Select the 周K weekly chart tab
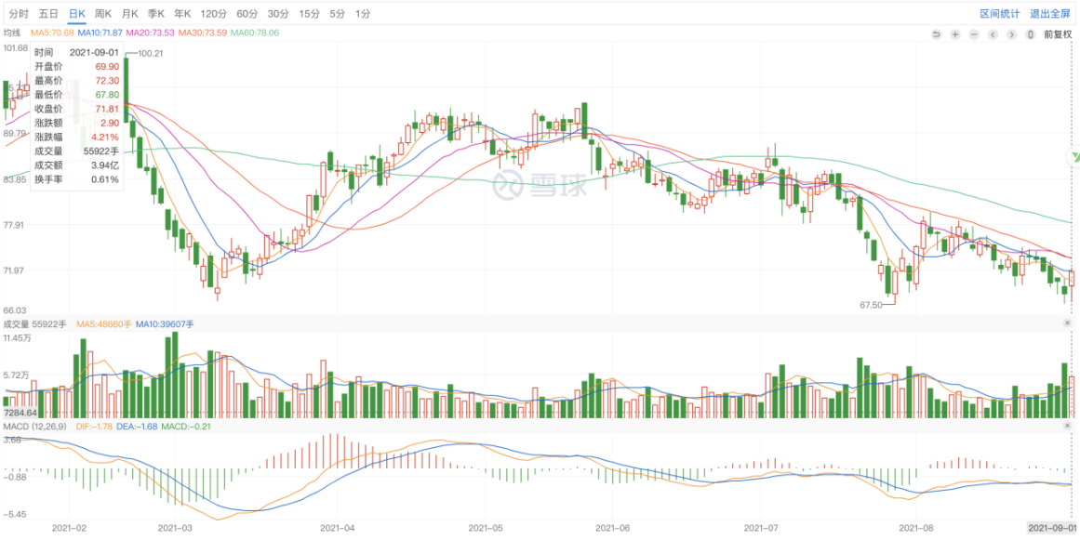The width and height of the screenshot is (1080, 540). (103, 14)
